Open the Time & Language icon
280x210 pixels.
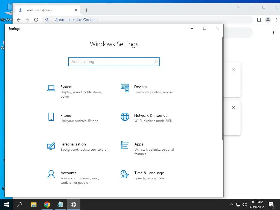tap(125, 174)
